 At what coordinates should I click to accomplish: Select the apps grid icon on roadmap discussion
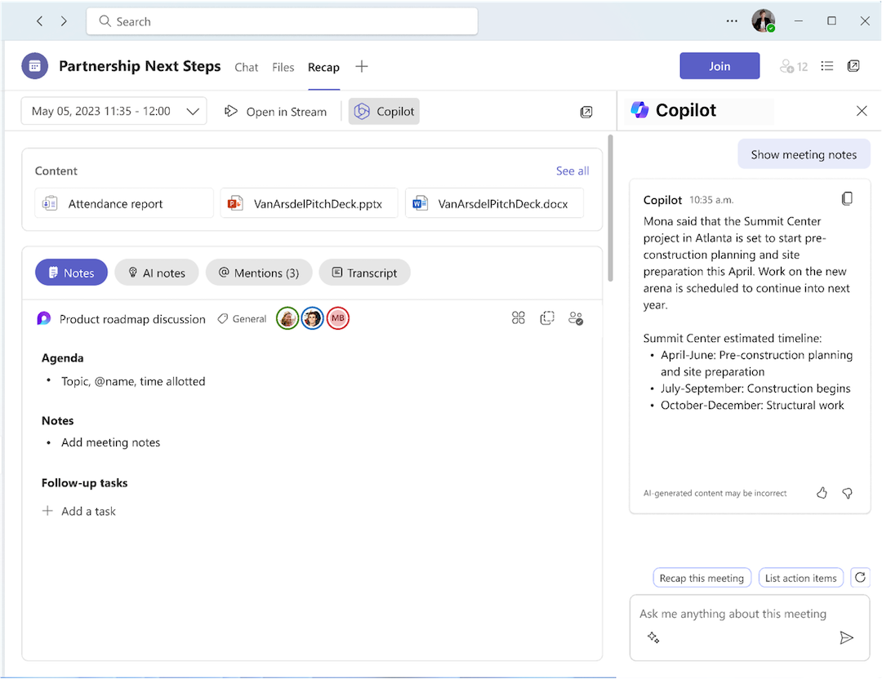(518, 317)
